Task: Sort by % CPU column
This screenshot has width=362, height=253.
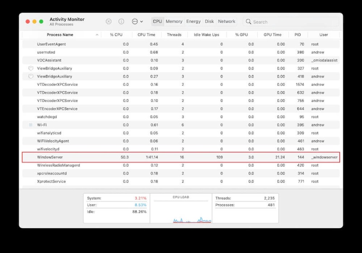Action: click(x=116, y=35)
